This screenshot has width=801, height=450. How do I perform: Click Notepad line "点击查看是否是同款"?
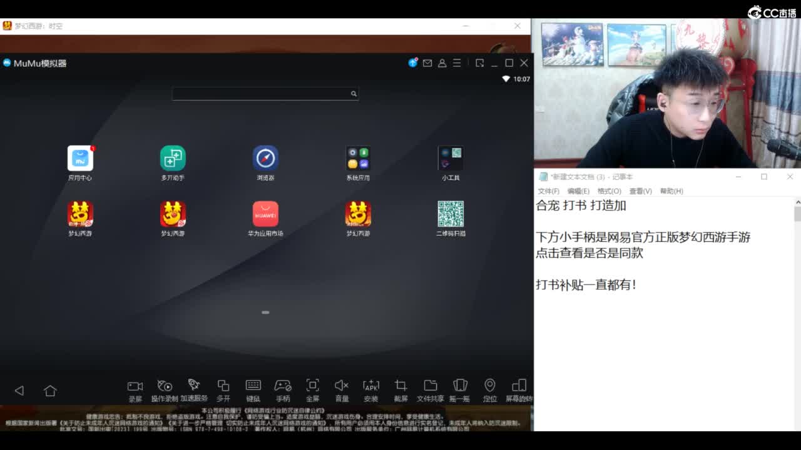(x=589, y=253)
